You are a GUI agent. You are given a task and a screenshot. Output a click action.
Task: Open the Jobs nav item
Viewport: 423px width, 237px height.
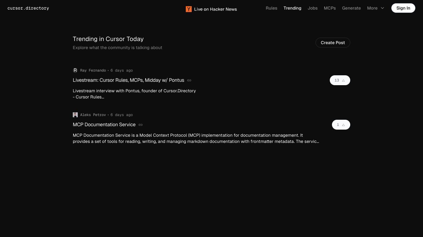pos(313,8)
